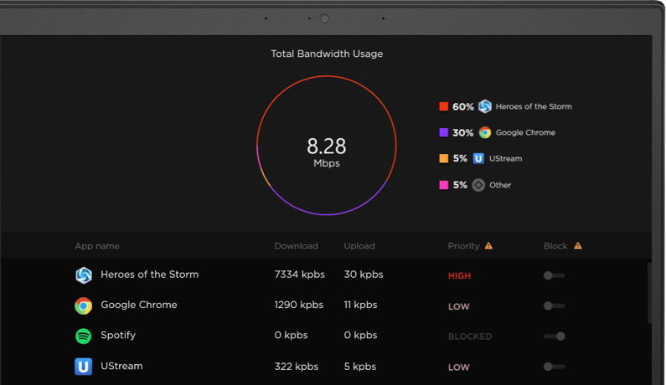The width and height of the screenshot is (666, 385).
Task: Open the LOW priority setting for UStream
Action: [x=459, y=367]
